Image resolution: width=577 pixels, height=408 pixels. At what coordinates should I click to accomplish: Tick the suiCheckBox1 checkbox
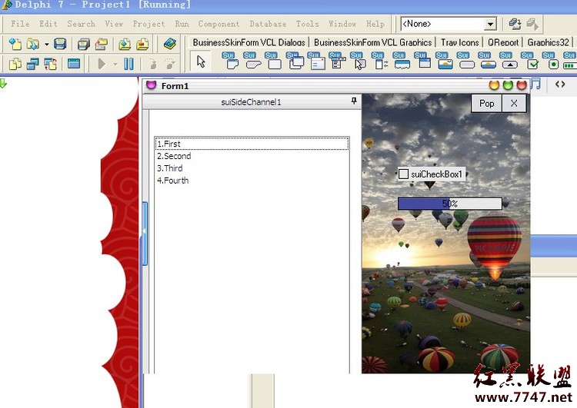[x=404, y=174]
